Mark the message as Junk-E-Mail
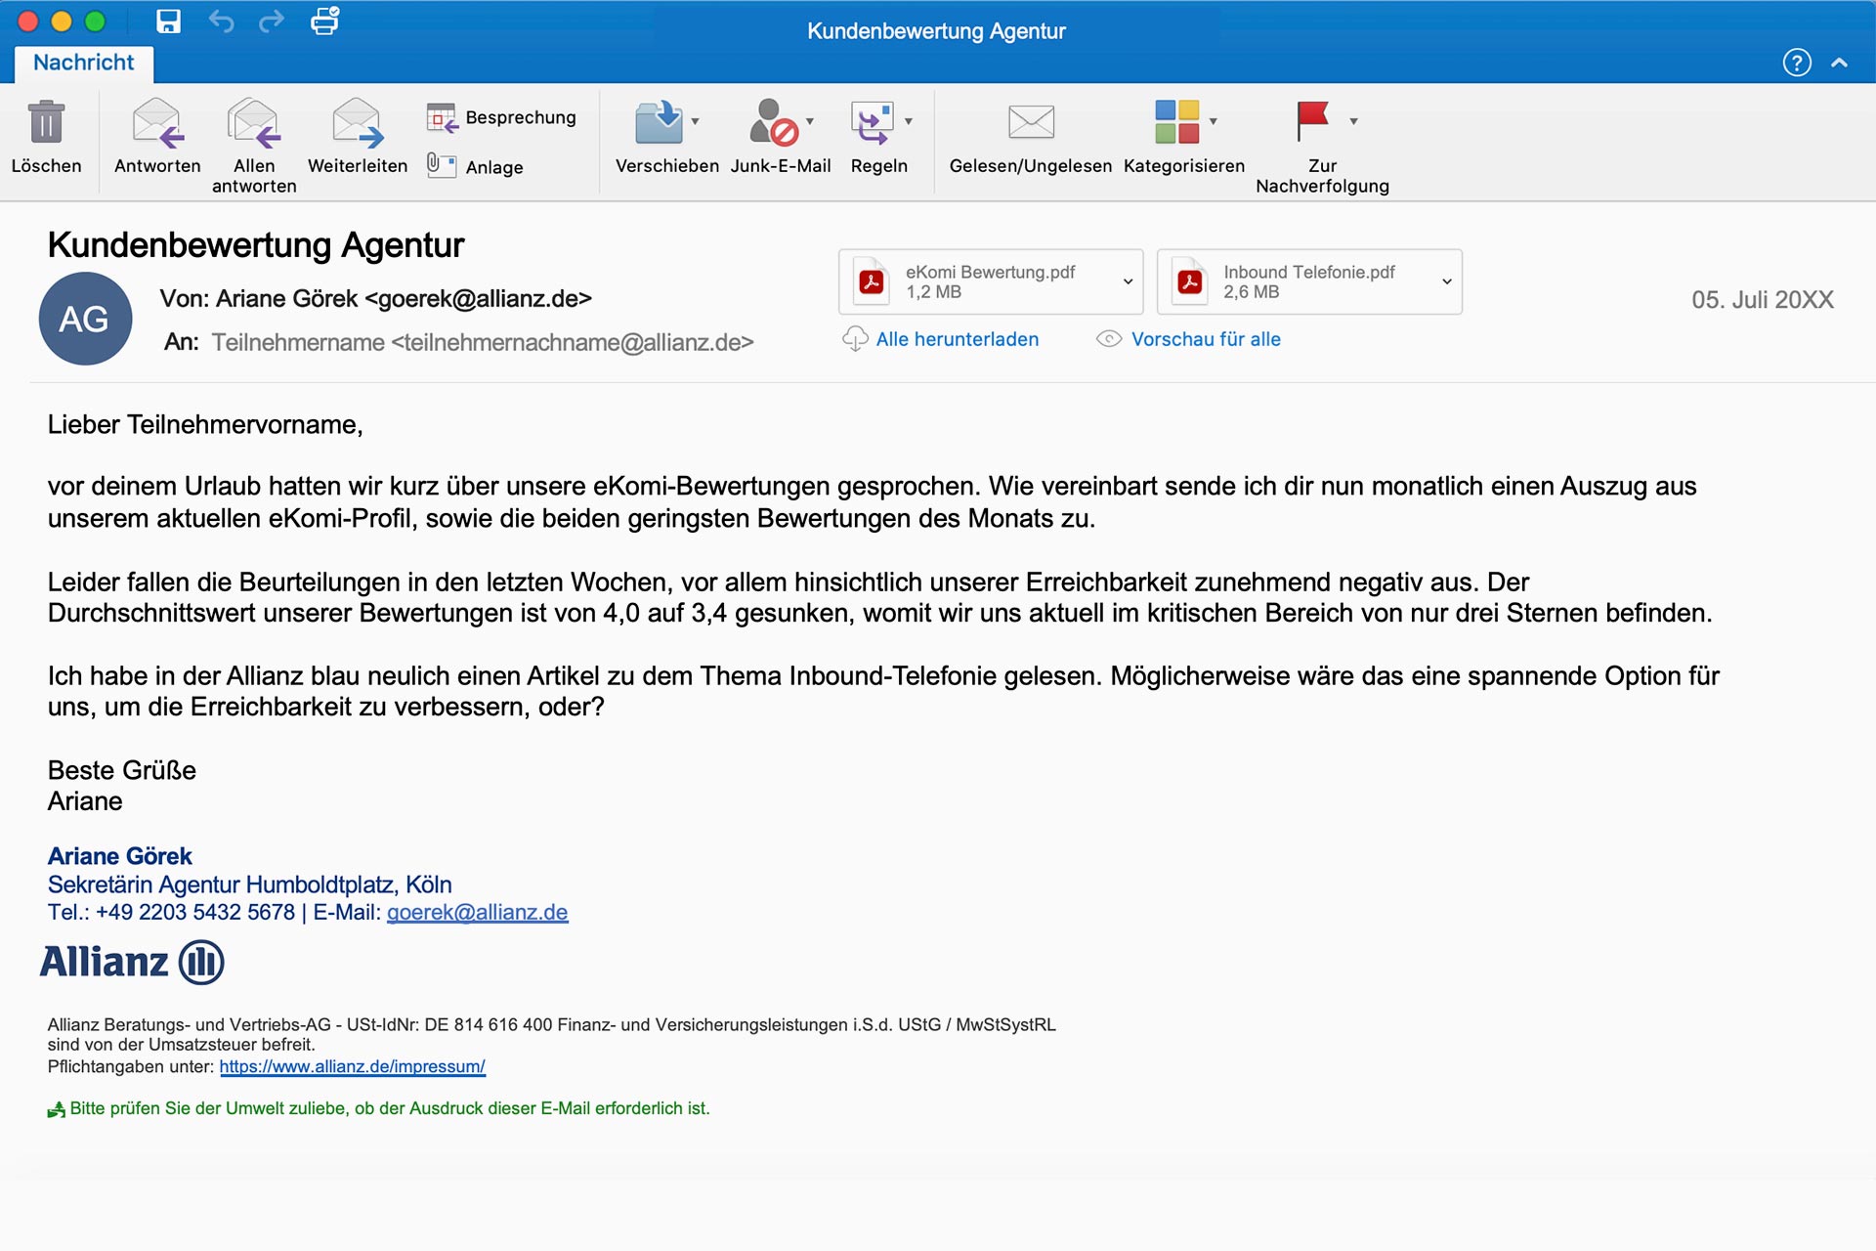 click(x=774, y=123)
